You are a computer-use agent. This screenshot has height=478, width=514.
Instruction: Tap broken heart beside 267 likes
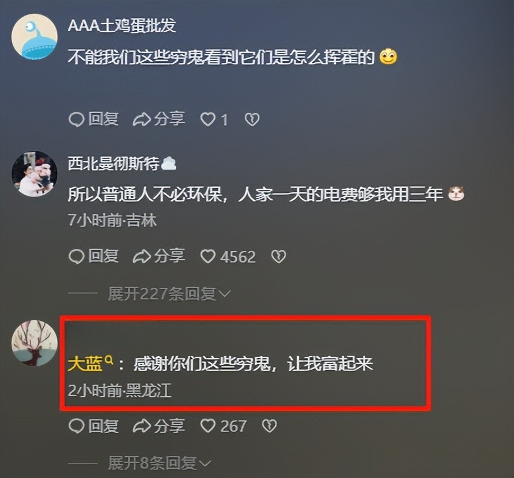click(x=270, y=426)
